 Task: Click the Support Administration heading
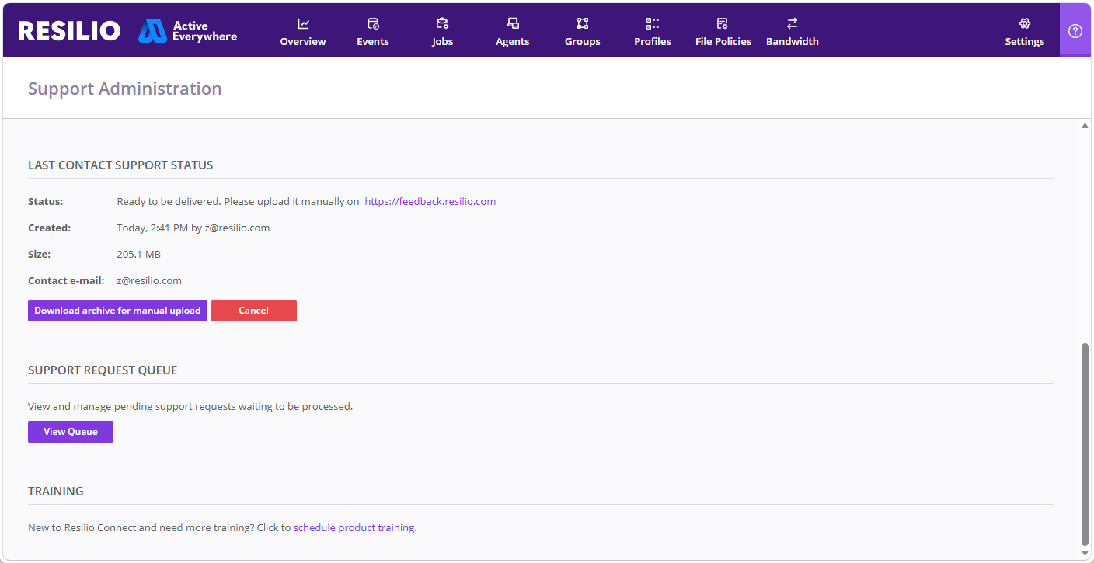coord(125,89)
